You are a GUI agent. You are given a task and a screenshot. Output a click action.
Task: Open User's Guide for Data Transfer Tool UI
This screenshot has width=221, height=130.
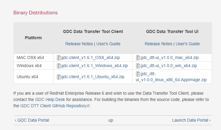188,44
